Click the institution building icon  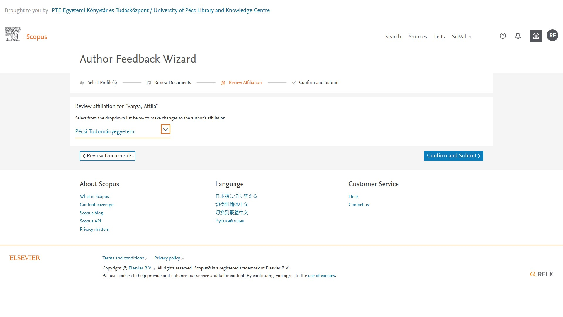536,36
